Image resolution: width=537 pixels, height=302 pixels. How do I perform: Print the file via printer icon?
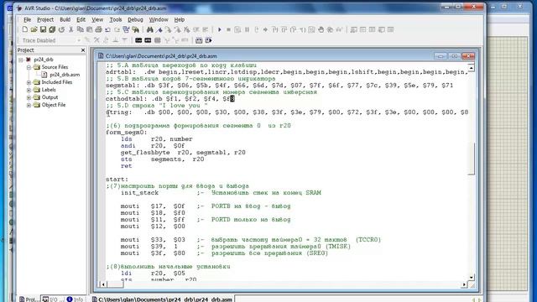(99, 30)
